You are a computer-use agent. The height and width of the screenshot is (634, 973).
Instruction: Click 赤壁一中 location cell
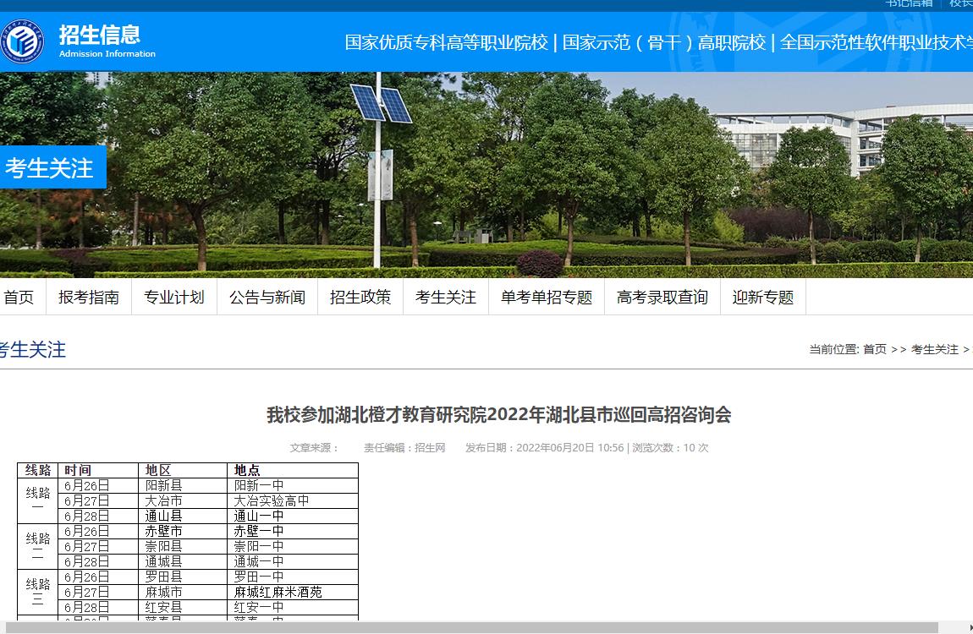(x=293, y=531)
